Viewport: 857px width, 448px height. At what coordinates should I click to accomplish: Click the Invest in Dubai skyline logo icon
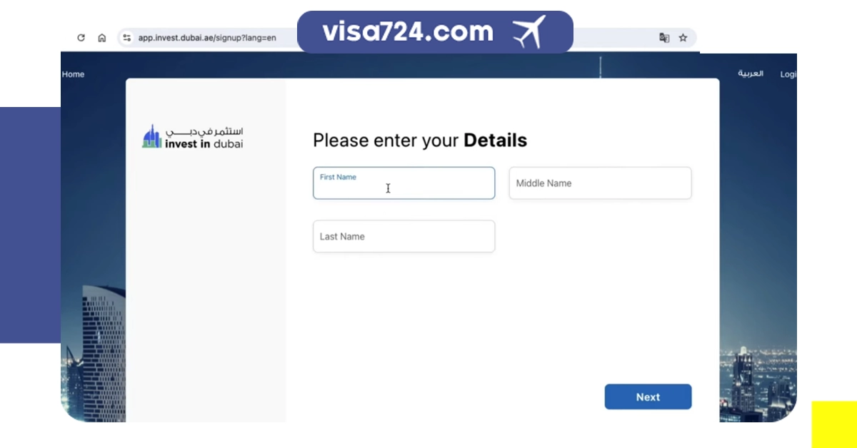[151, 137]
